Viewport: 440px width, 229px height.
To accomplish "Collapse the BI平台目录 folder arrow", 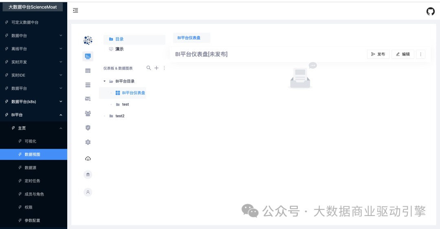I will (x=105, y=81).
